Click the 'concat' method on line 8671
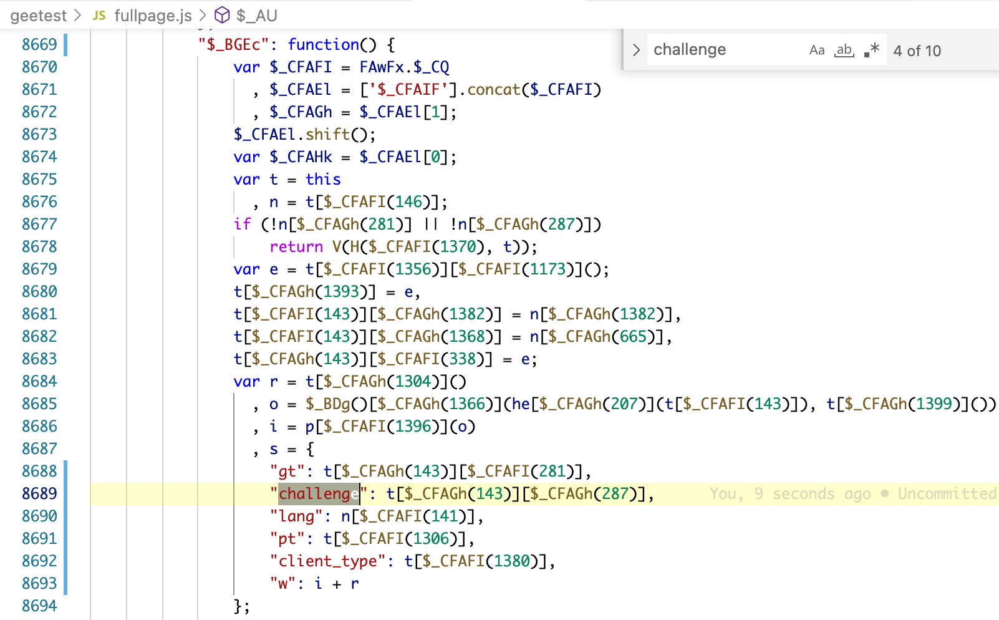Viewport: 999px width, 620px height. 494,89
